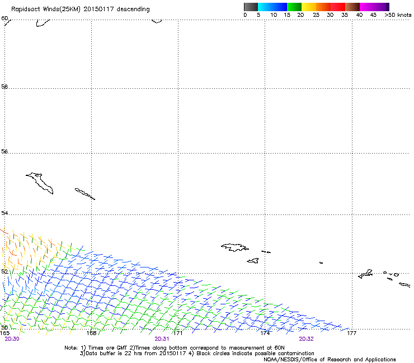Screen dimensions: 414x363
Task: Click the purple time stamp 20:32
Action: [x=306, y=339]
